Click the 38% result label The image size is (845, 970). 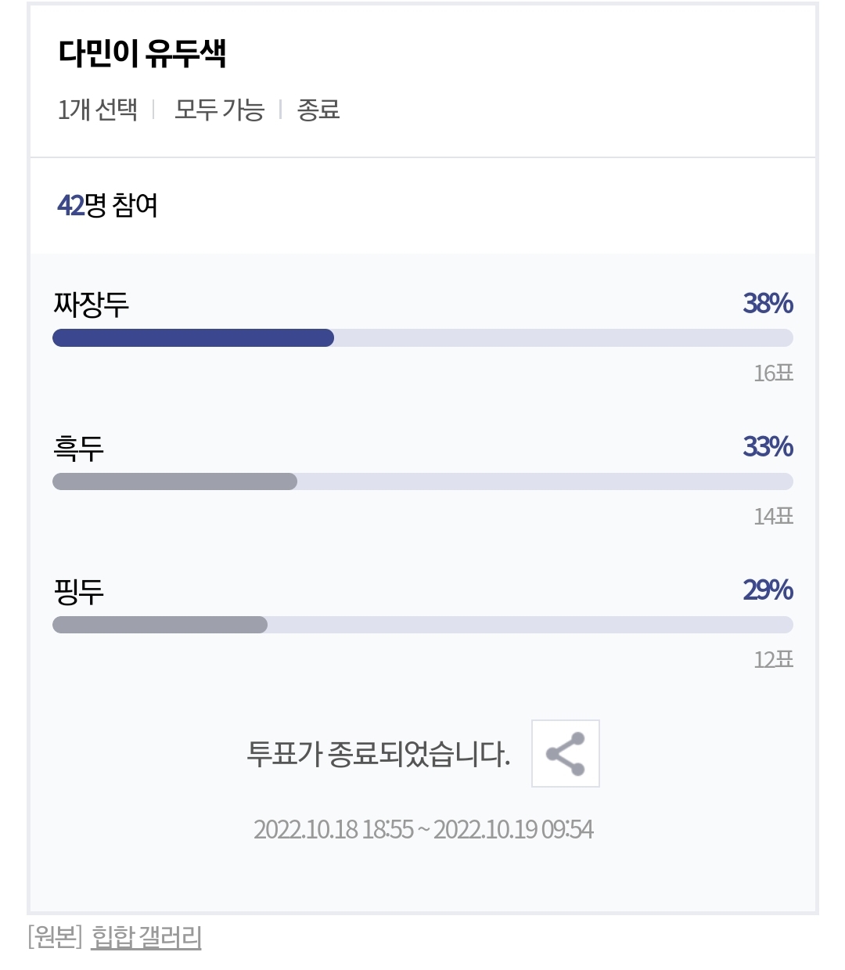[768, 303]
